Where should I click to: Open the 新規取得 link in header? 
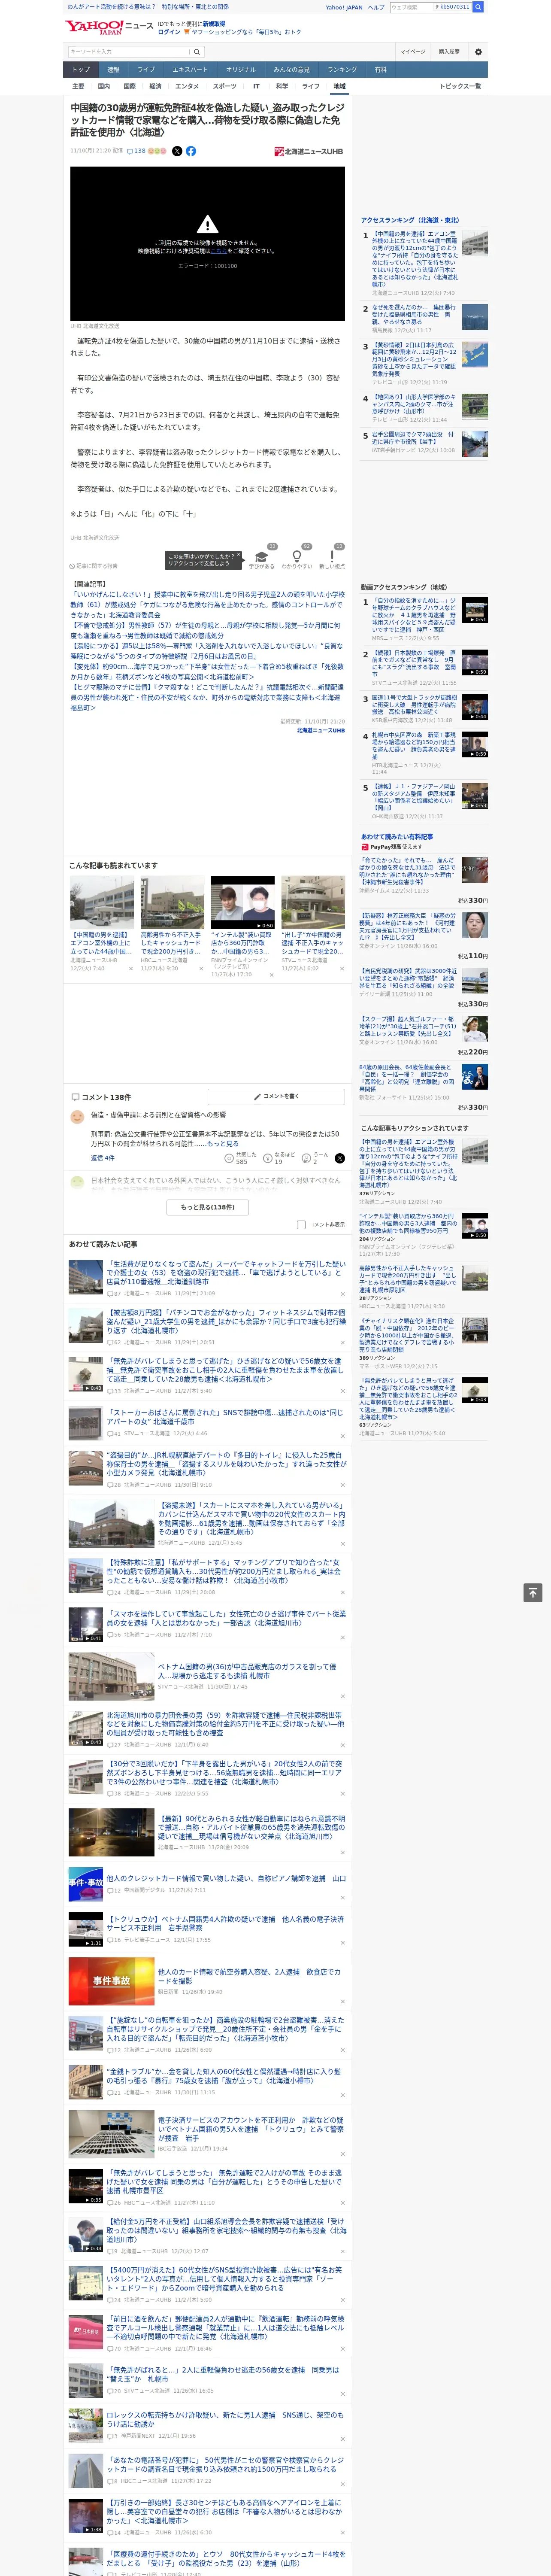[x=214, y=23]
